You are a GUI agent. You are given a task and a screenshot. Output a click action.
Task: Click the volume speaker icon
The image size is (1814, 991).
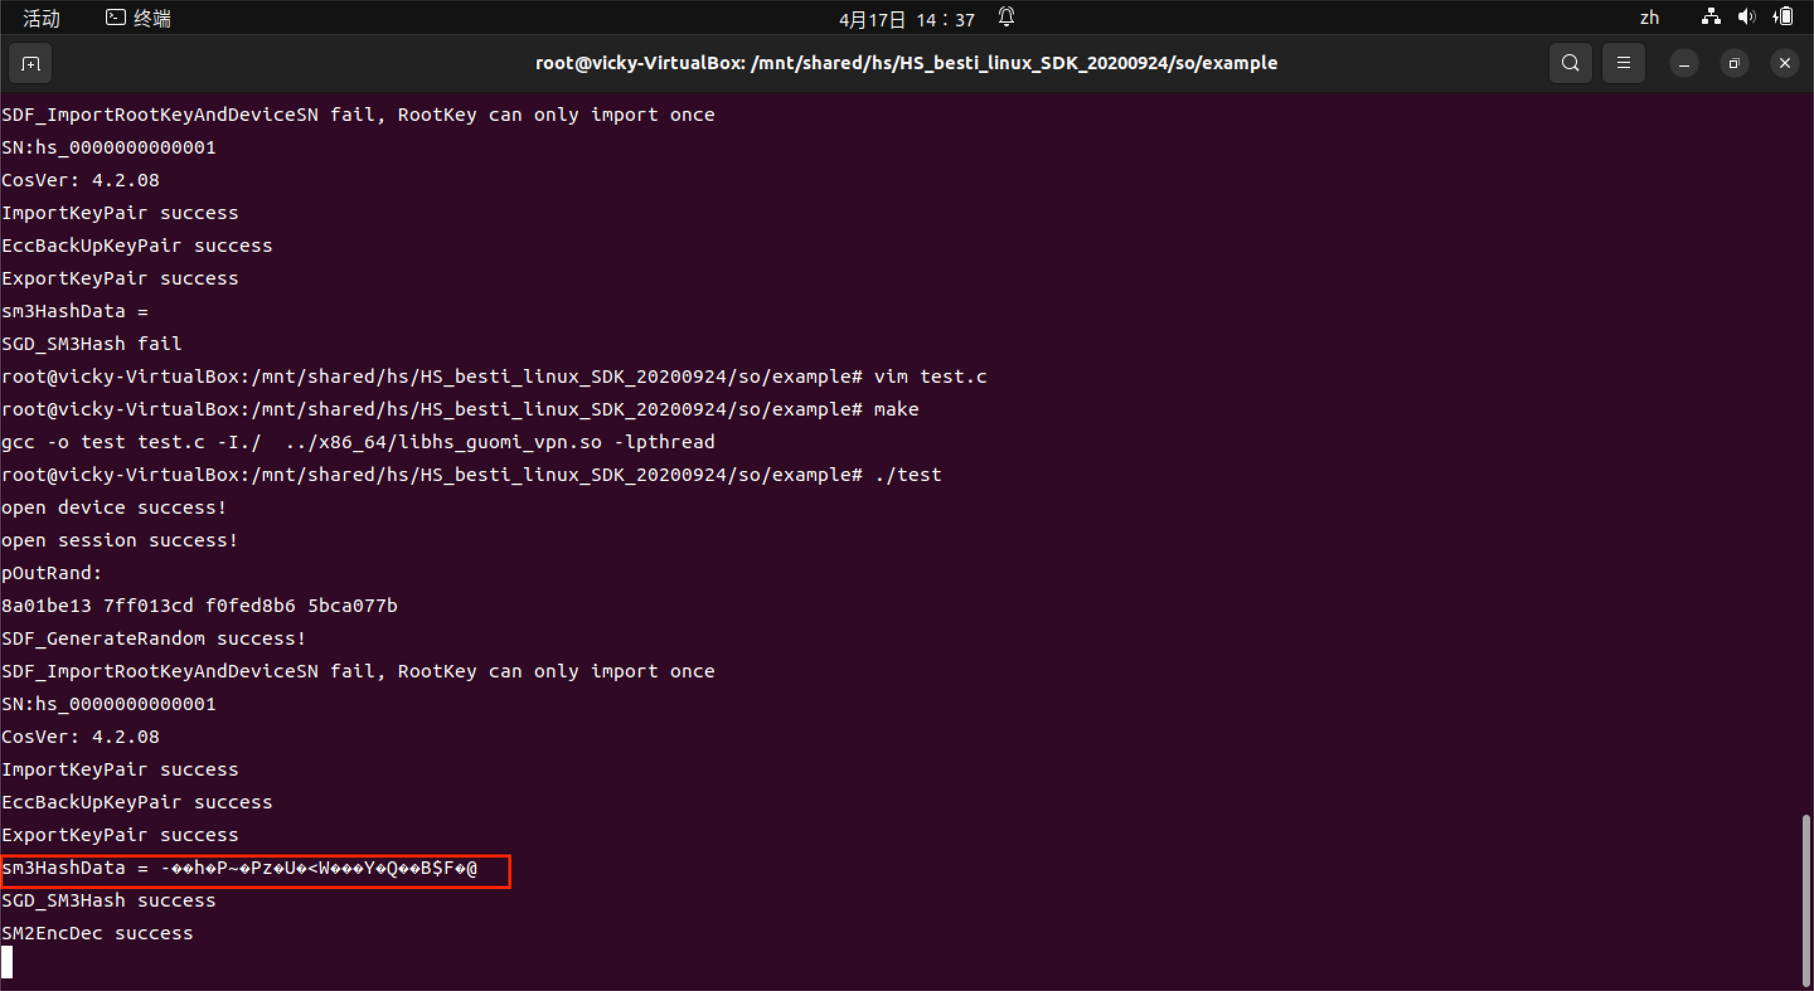pos(1746,17)
